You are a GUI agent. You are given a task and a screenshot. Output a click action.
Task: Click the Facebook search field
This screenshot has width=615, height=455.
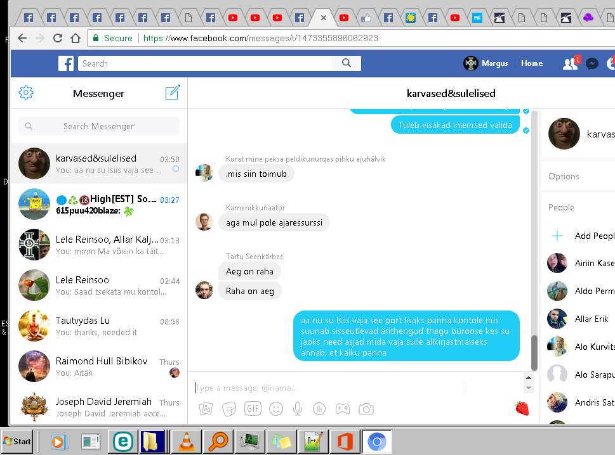click(205, 63)
